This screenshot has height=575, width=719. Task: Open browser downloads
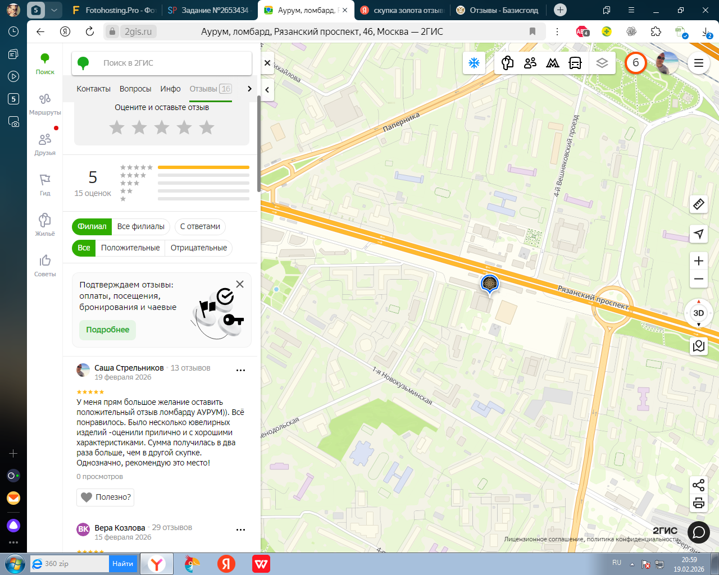[x=707, y=32]
